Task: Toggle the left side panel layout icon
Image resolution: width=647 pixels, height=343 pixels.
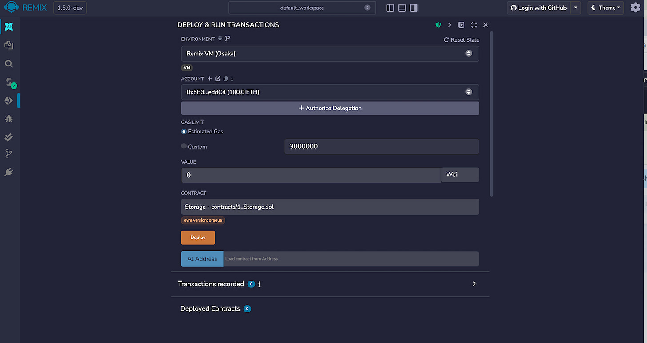Action: pos(390,8)
